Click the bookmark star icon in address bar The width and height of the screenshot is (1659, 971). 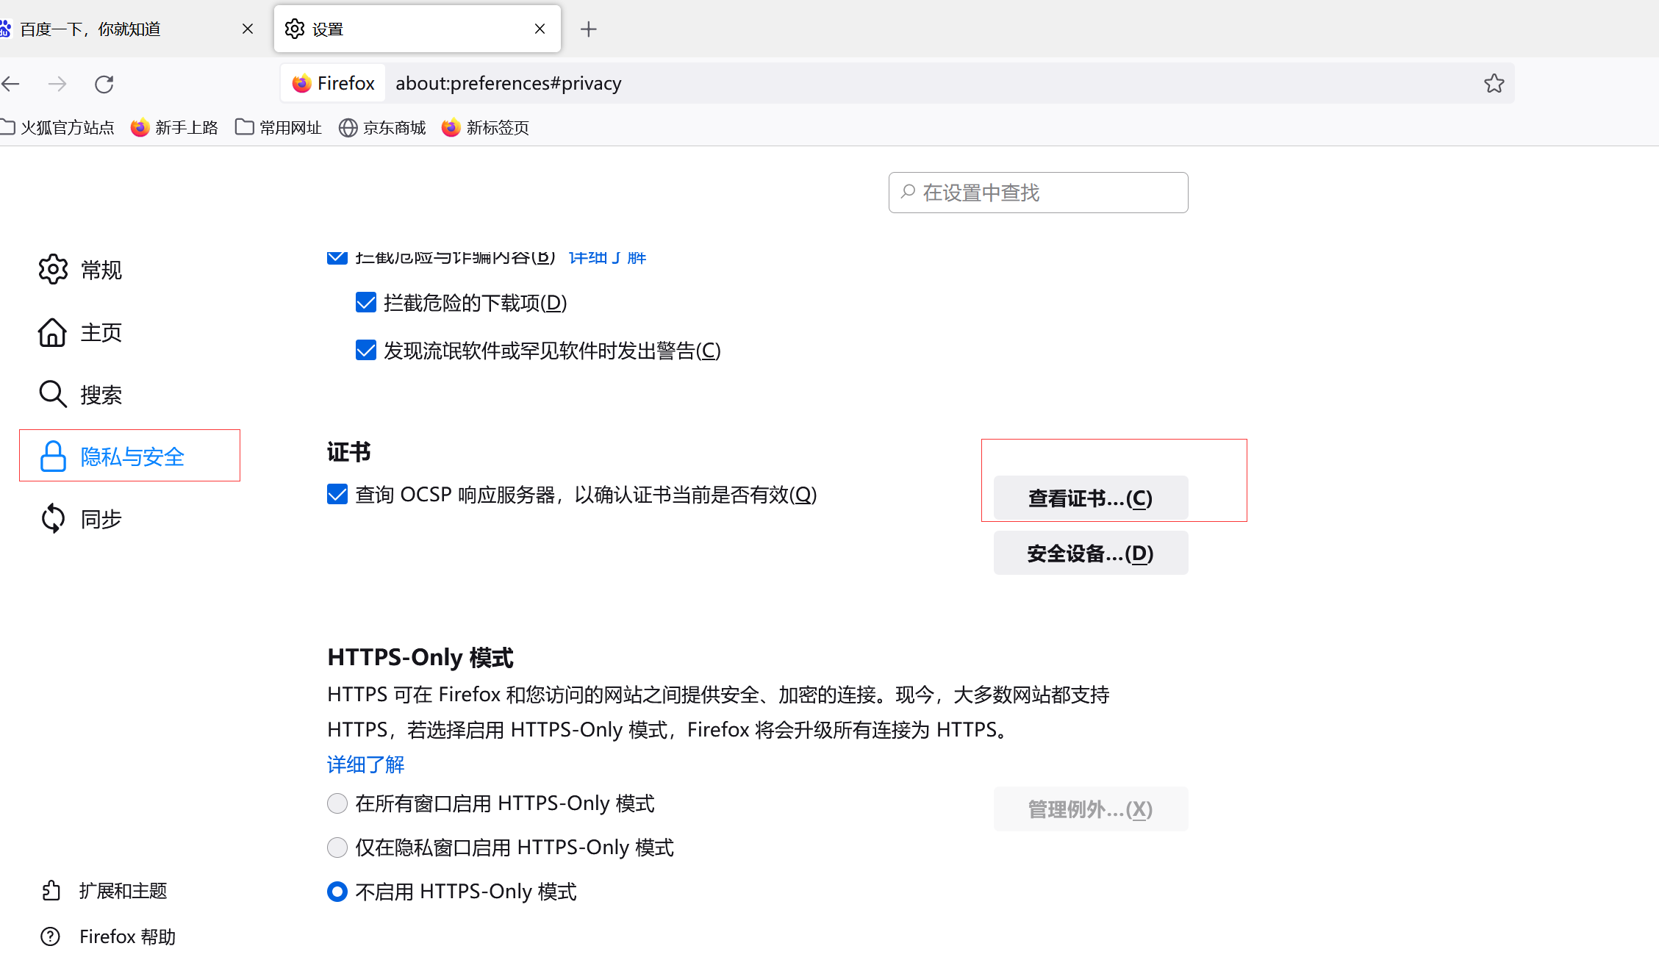1494,84
